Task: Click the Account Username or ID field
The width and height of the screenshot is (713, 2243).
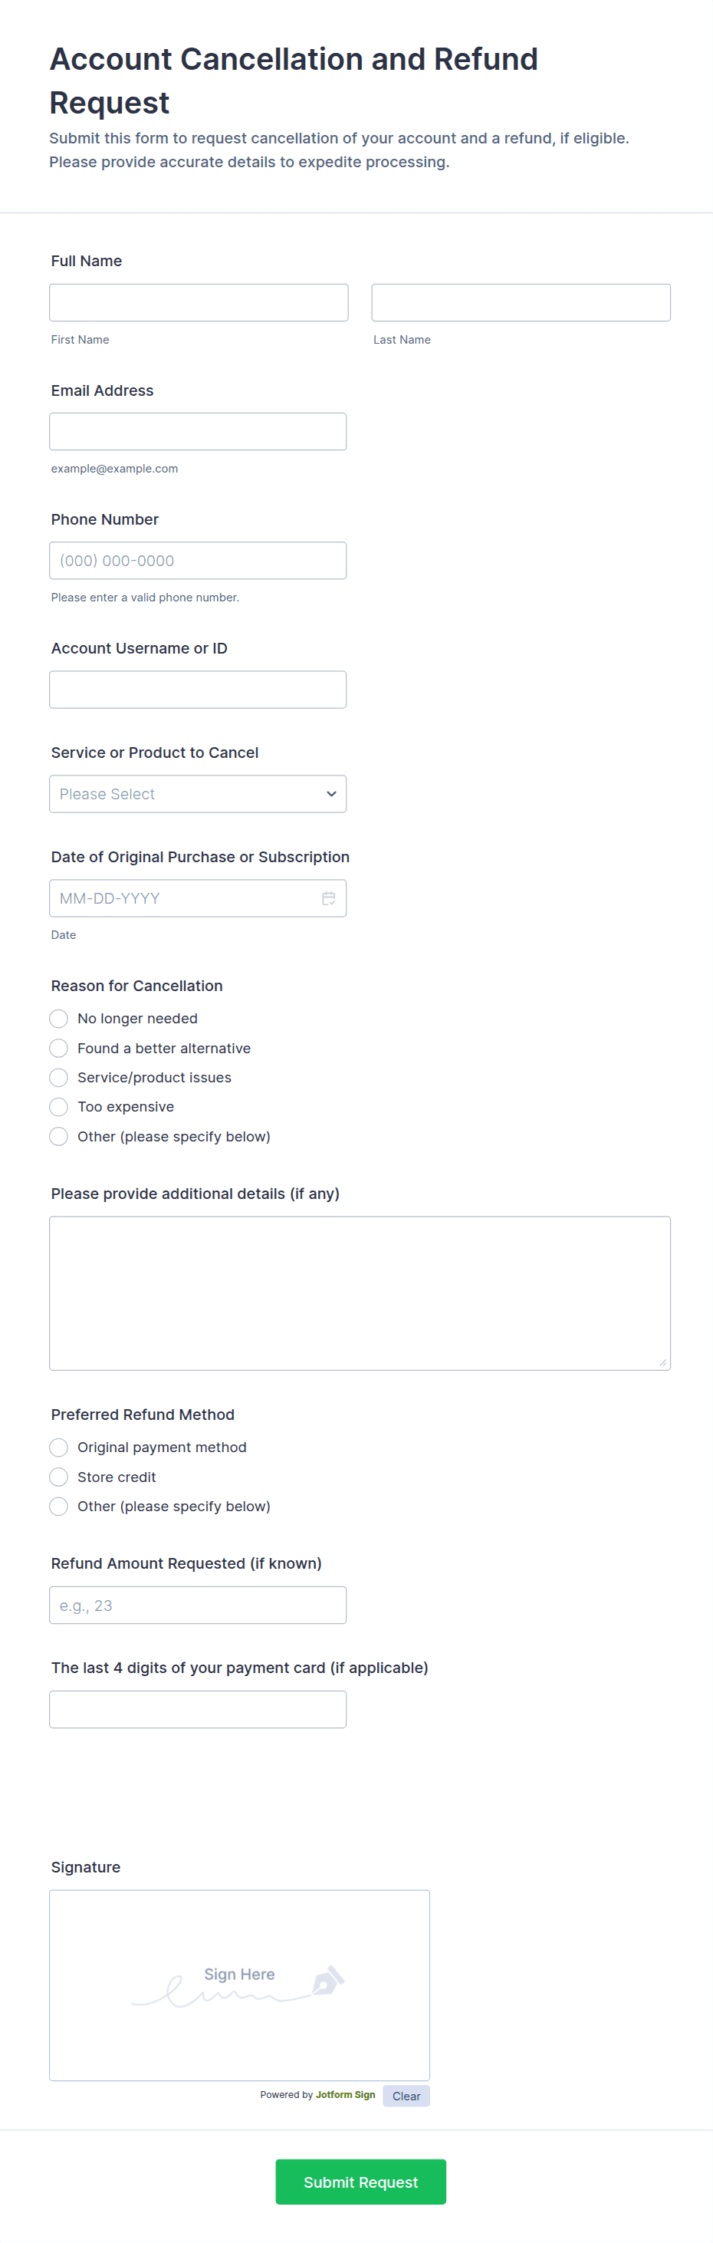Action: [x=198, y=689]
